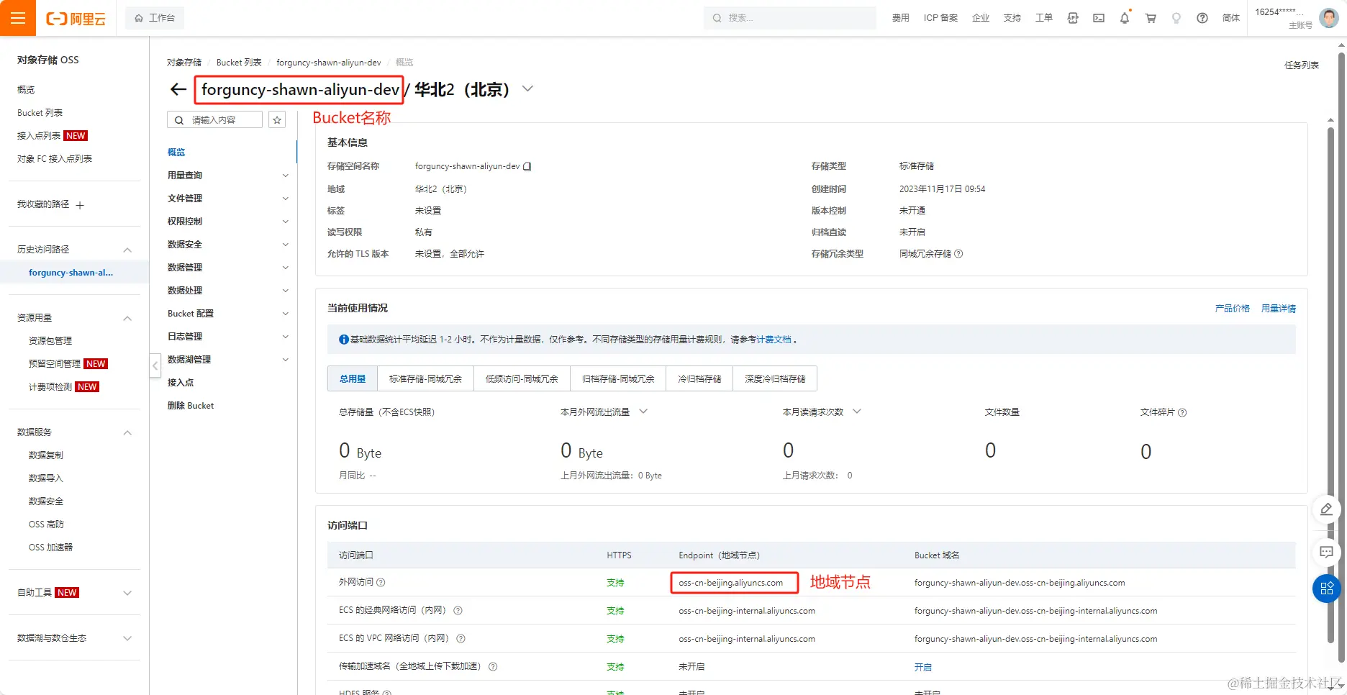Expand the 自助工具 section

pos(127,593)
